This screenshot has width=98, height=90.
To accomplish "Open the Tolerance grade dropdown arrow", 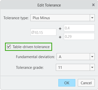I will pyautogui.click(x=92, y=67).
